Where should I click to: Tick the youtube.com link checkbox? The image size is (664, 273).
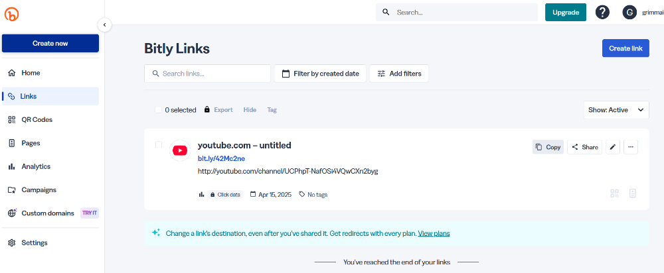pyautogui.click(x=159, y=144)
